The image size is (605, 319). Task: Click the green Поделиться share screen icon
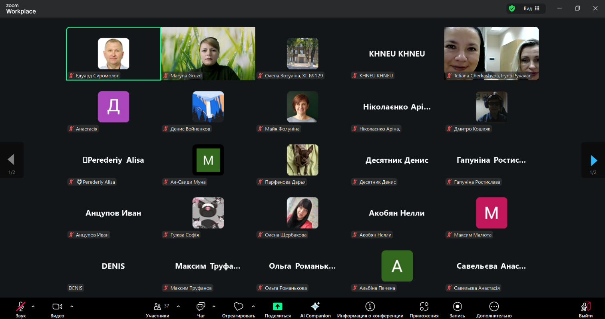[x=277, y=307]
